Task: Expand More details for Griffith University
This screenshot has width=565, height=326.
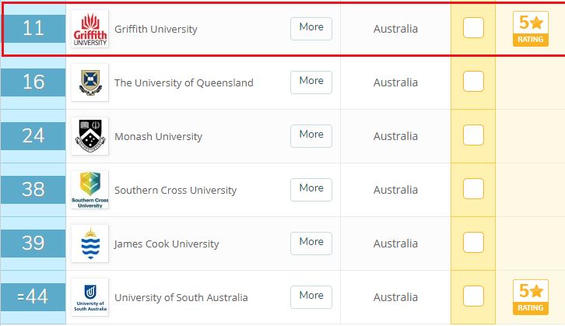Action: click(311, 29)
